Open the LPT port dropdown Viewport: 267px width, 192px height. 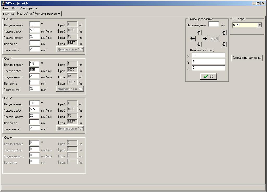[259, 25]
